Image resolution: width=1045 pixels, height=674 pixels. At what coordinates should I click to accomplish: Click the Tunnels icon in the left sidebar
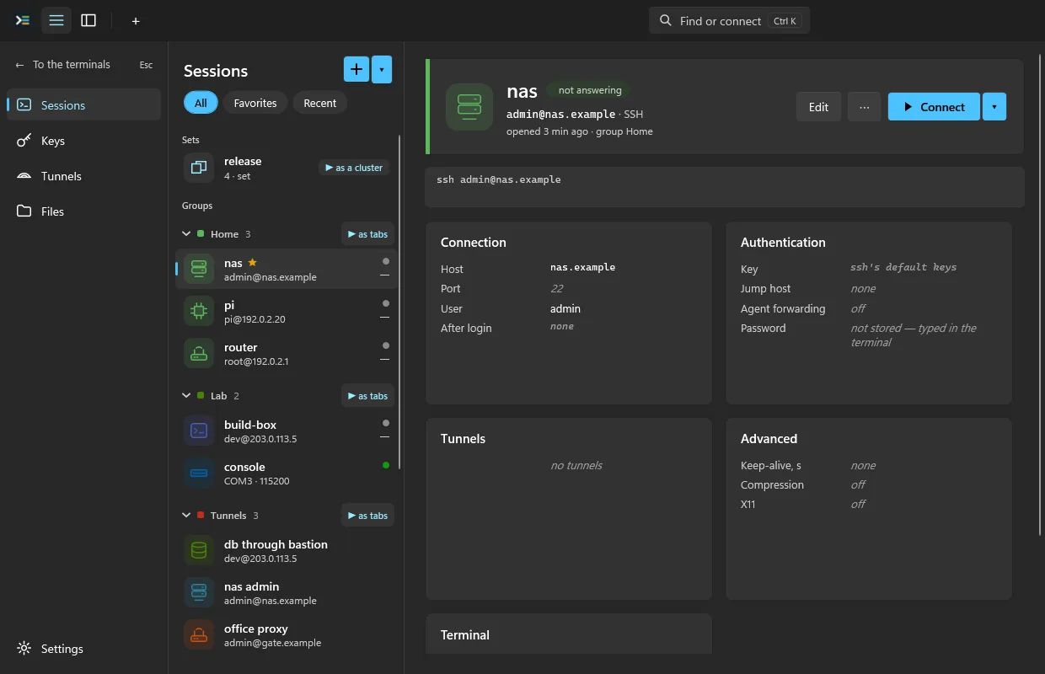point(24,176)
